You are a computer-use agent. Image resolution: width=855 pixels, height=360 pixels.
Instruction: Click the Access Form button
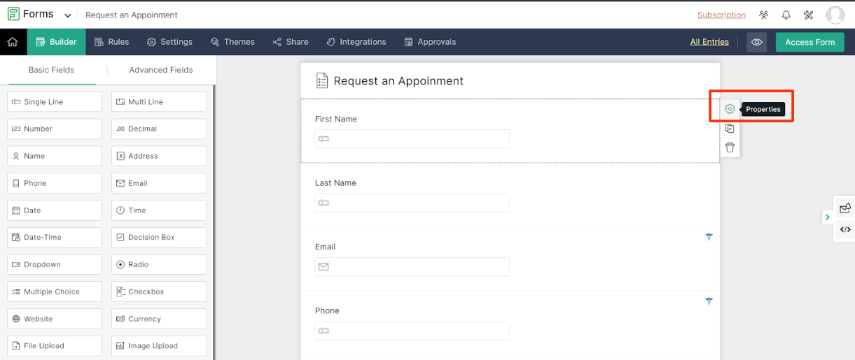pos(810,42)
